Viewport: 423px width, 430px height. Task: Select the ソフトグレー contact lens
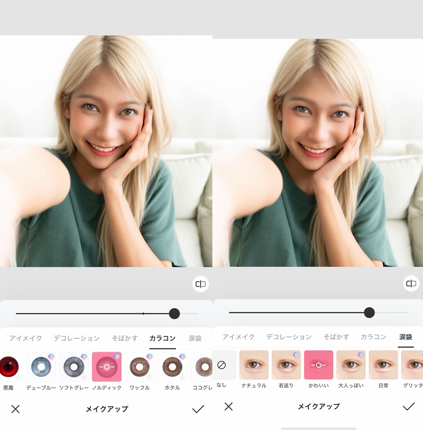click(x=74, y=367)
